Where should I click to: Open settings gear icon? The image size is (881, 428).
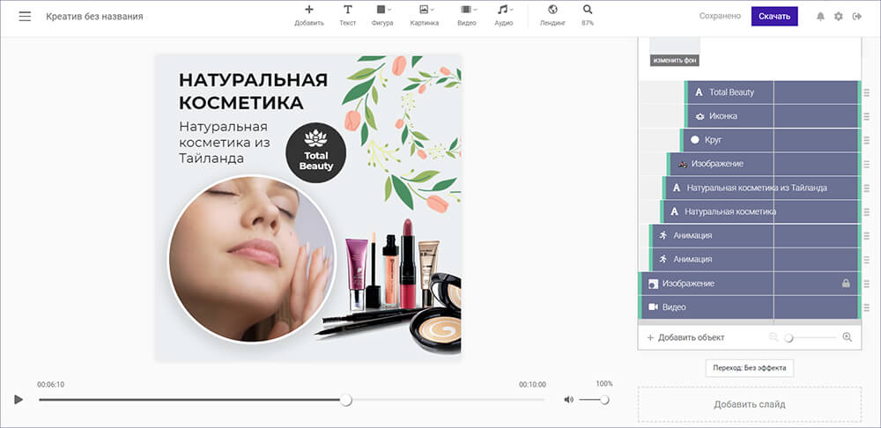[x=839, y=16]
